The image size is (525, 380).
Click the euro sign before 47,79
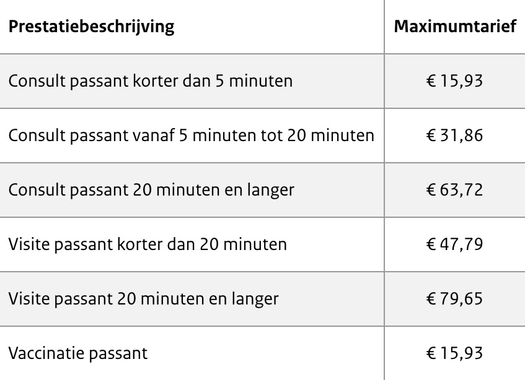[x=431, y=244]
